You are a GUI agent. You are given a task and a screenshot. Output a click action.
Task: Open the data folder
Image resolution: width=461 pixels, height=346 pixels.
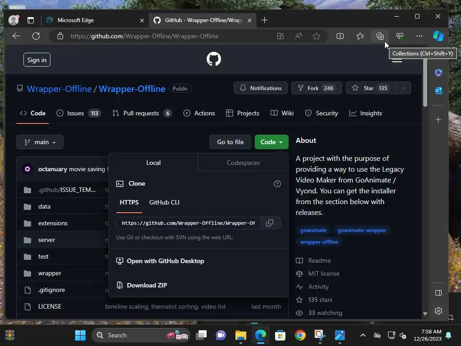44,206
